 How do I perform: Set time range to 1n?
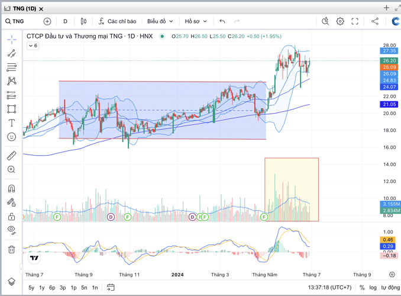(95, 288)
